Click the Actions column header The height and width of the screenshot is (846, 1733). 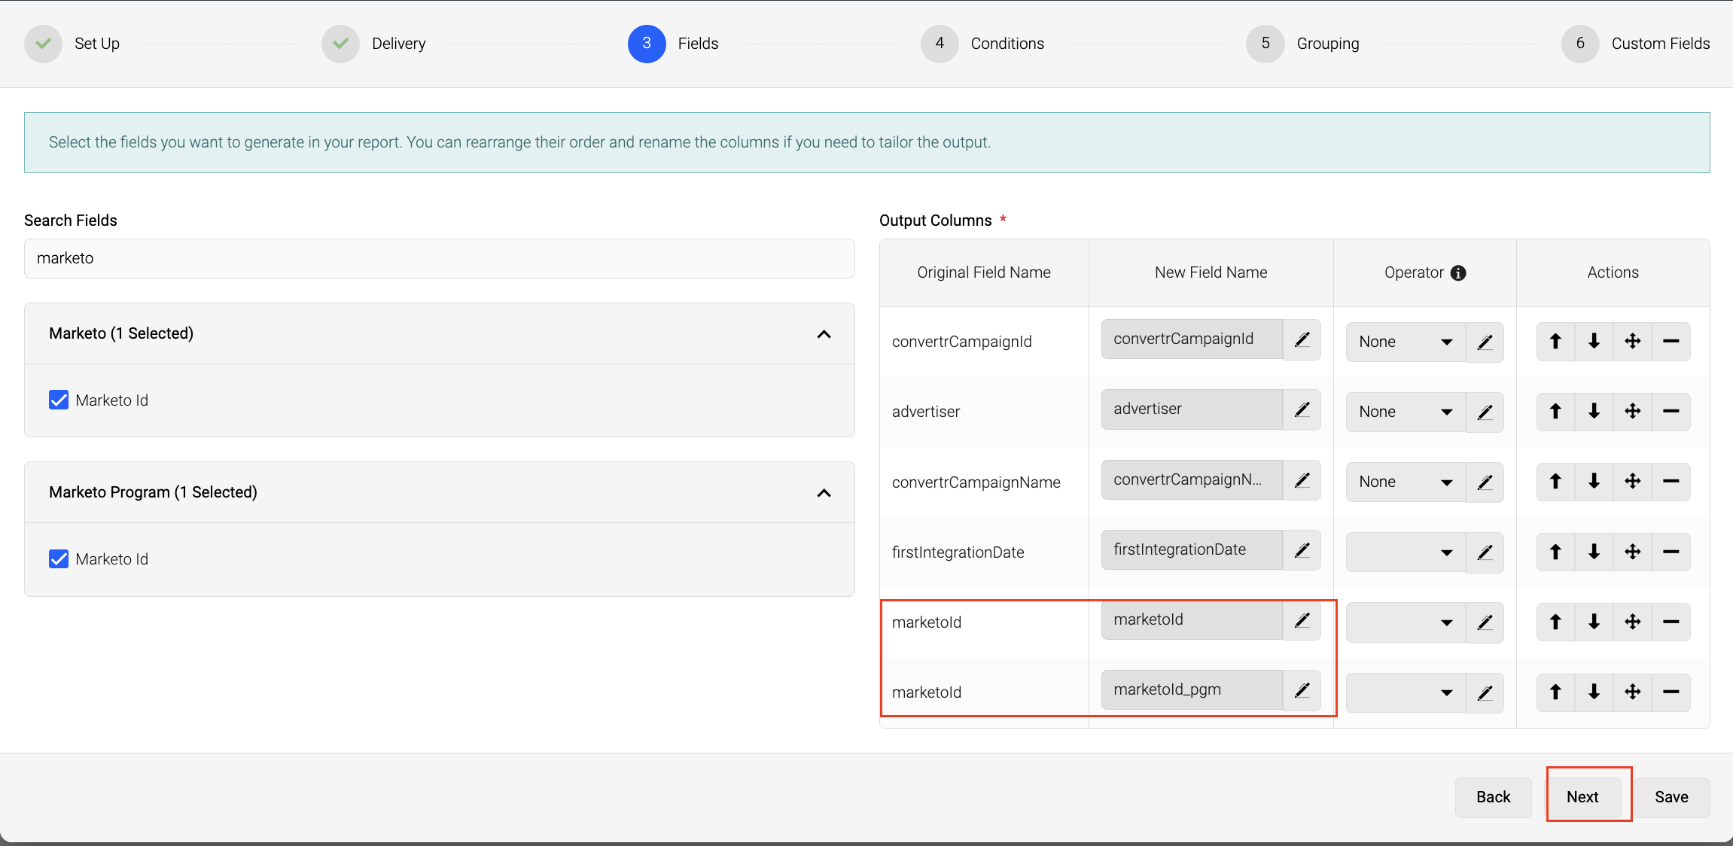point(1613,272)
